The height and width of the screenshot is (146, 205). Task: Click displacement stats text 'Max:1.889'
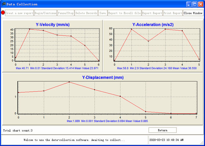[73, 121]
